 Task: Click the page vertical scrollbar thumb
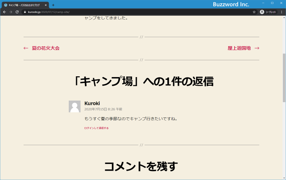click(284, 78)
